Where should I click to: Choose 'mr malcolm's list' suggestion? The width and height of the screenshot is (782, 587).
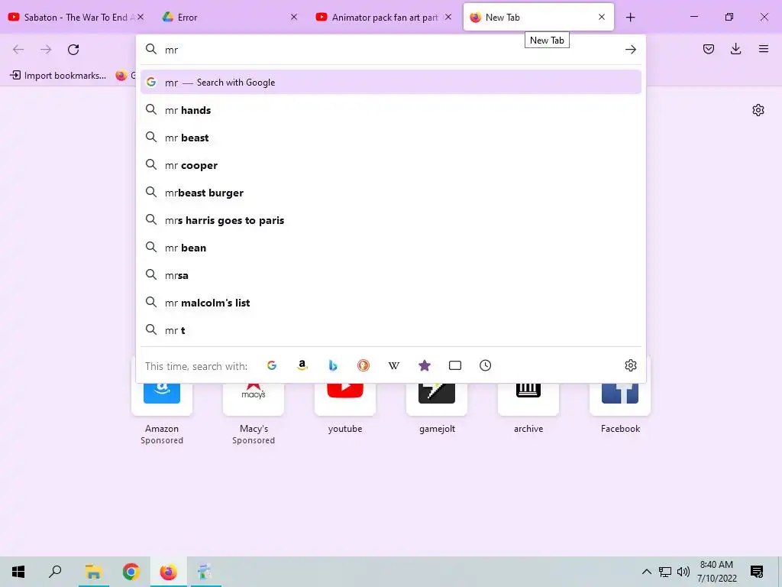click(x=391, y=302)
